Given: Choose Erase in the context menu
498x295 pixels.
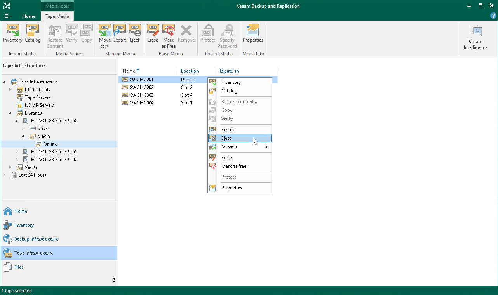Looking at the screenshot, I should (x=240, y=158).
